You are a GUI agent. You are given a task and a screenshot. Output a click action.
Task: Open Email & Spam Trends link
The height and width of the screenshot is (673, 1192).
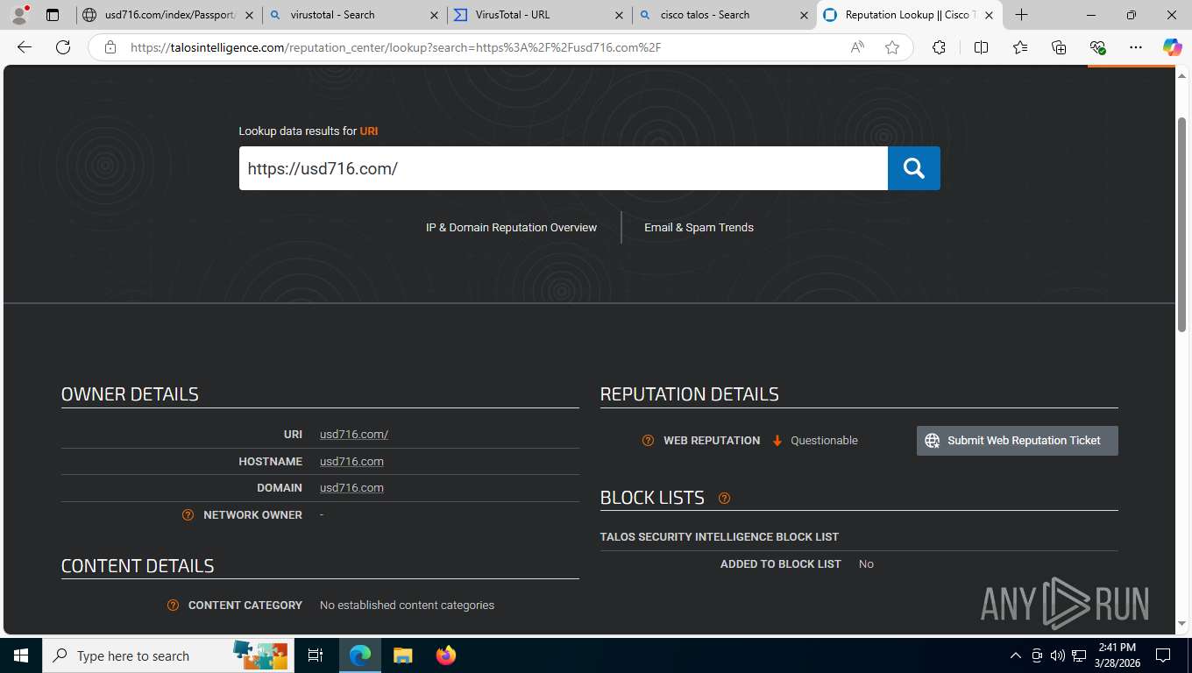click(x=699, y=228)
